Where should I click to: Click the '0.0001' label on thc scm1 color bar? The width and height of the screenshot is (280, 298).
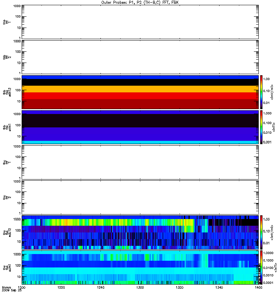(x=268, y=283)
